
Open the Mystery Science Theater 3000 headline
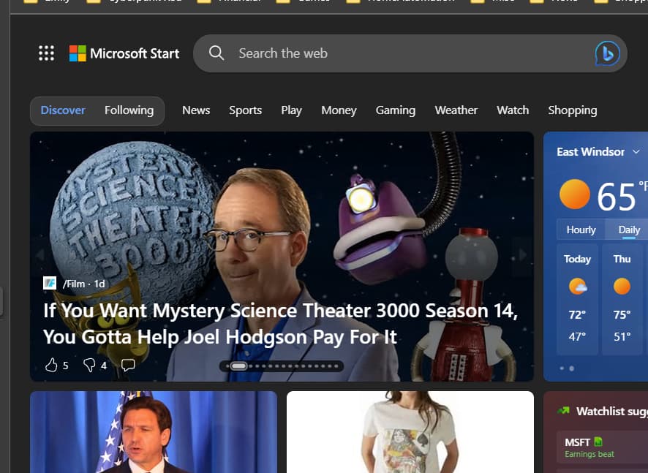click(x=280, y=324)
